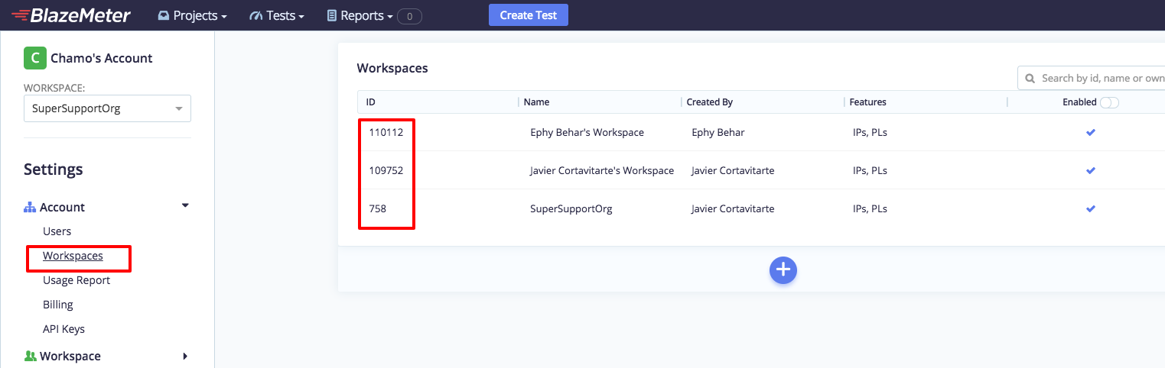This screenshot has height=368, width=1165.
Task: Open the Tests menu
Action: point(277,15)
